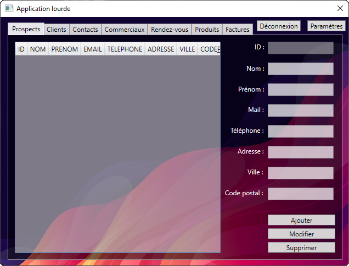Close the Application lourde window
The width and height of the screenshot is (349, 266).
tap(340, 9)
